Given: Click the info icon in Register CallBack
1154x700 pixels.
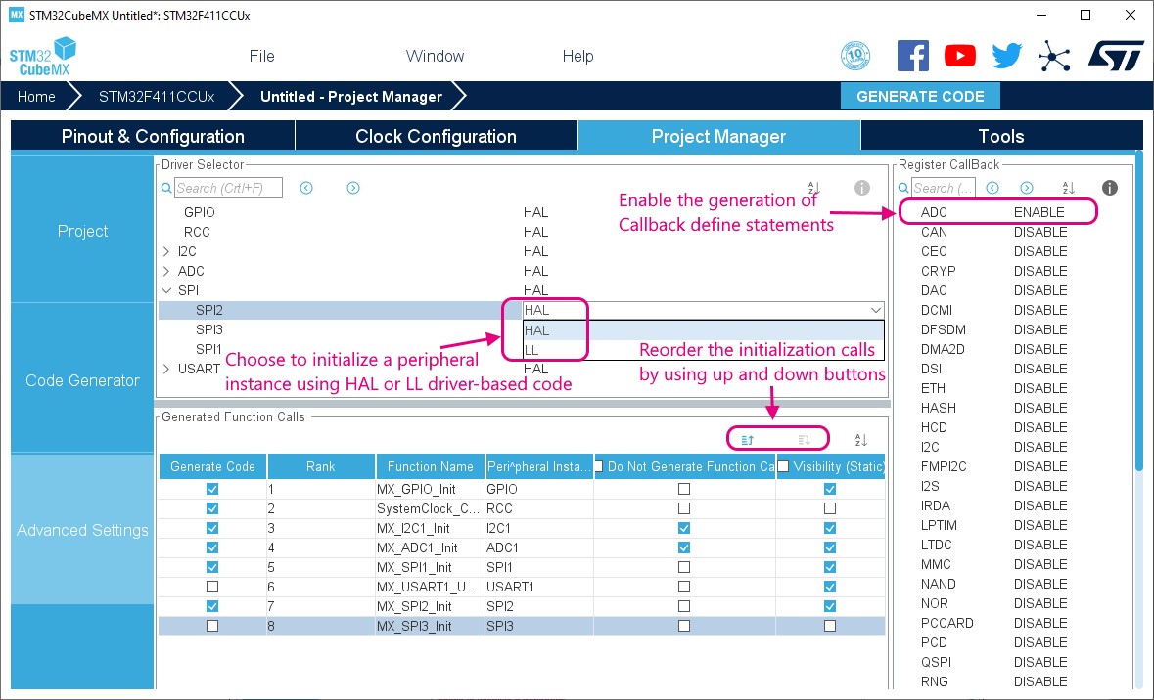Looking at the screenshot, I should click(1110, 189).
